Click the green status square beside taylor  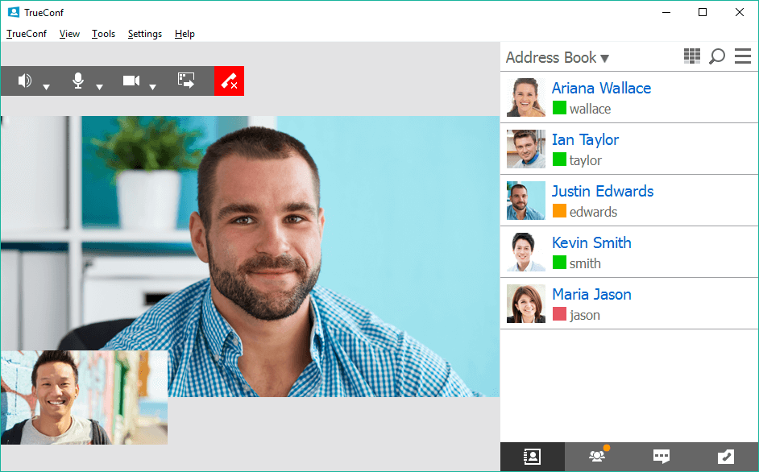559,159
